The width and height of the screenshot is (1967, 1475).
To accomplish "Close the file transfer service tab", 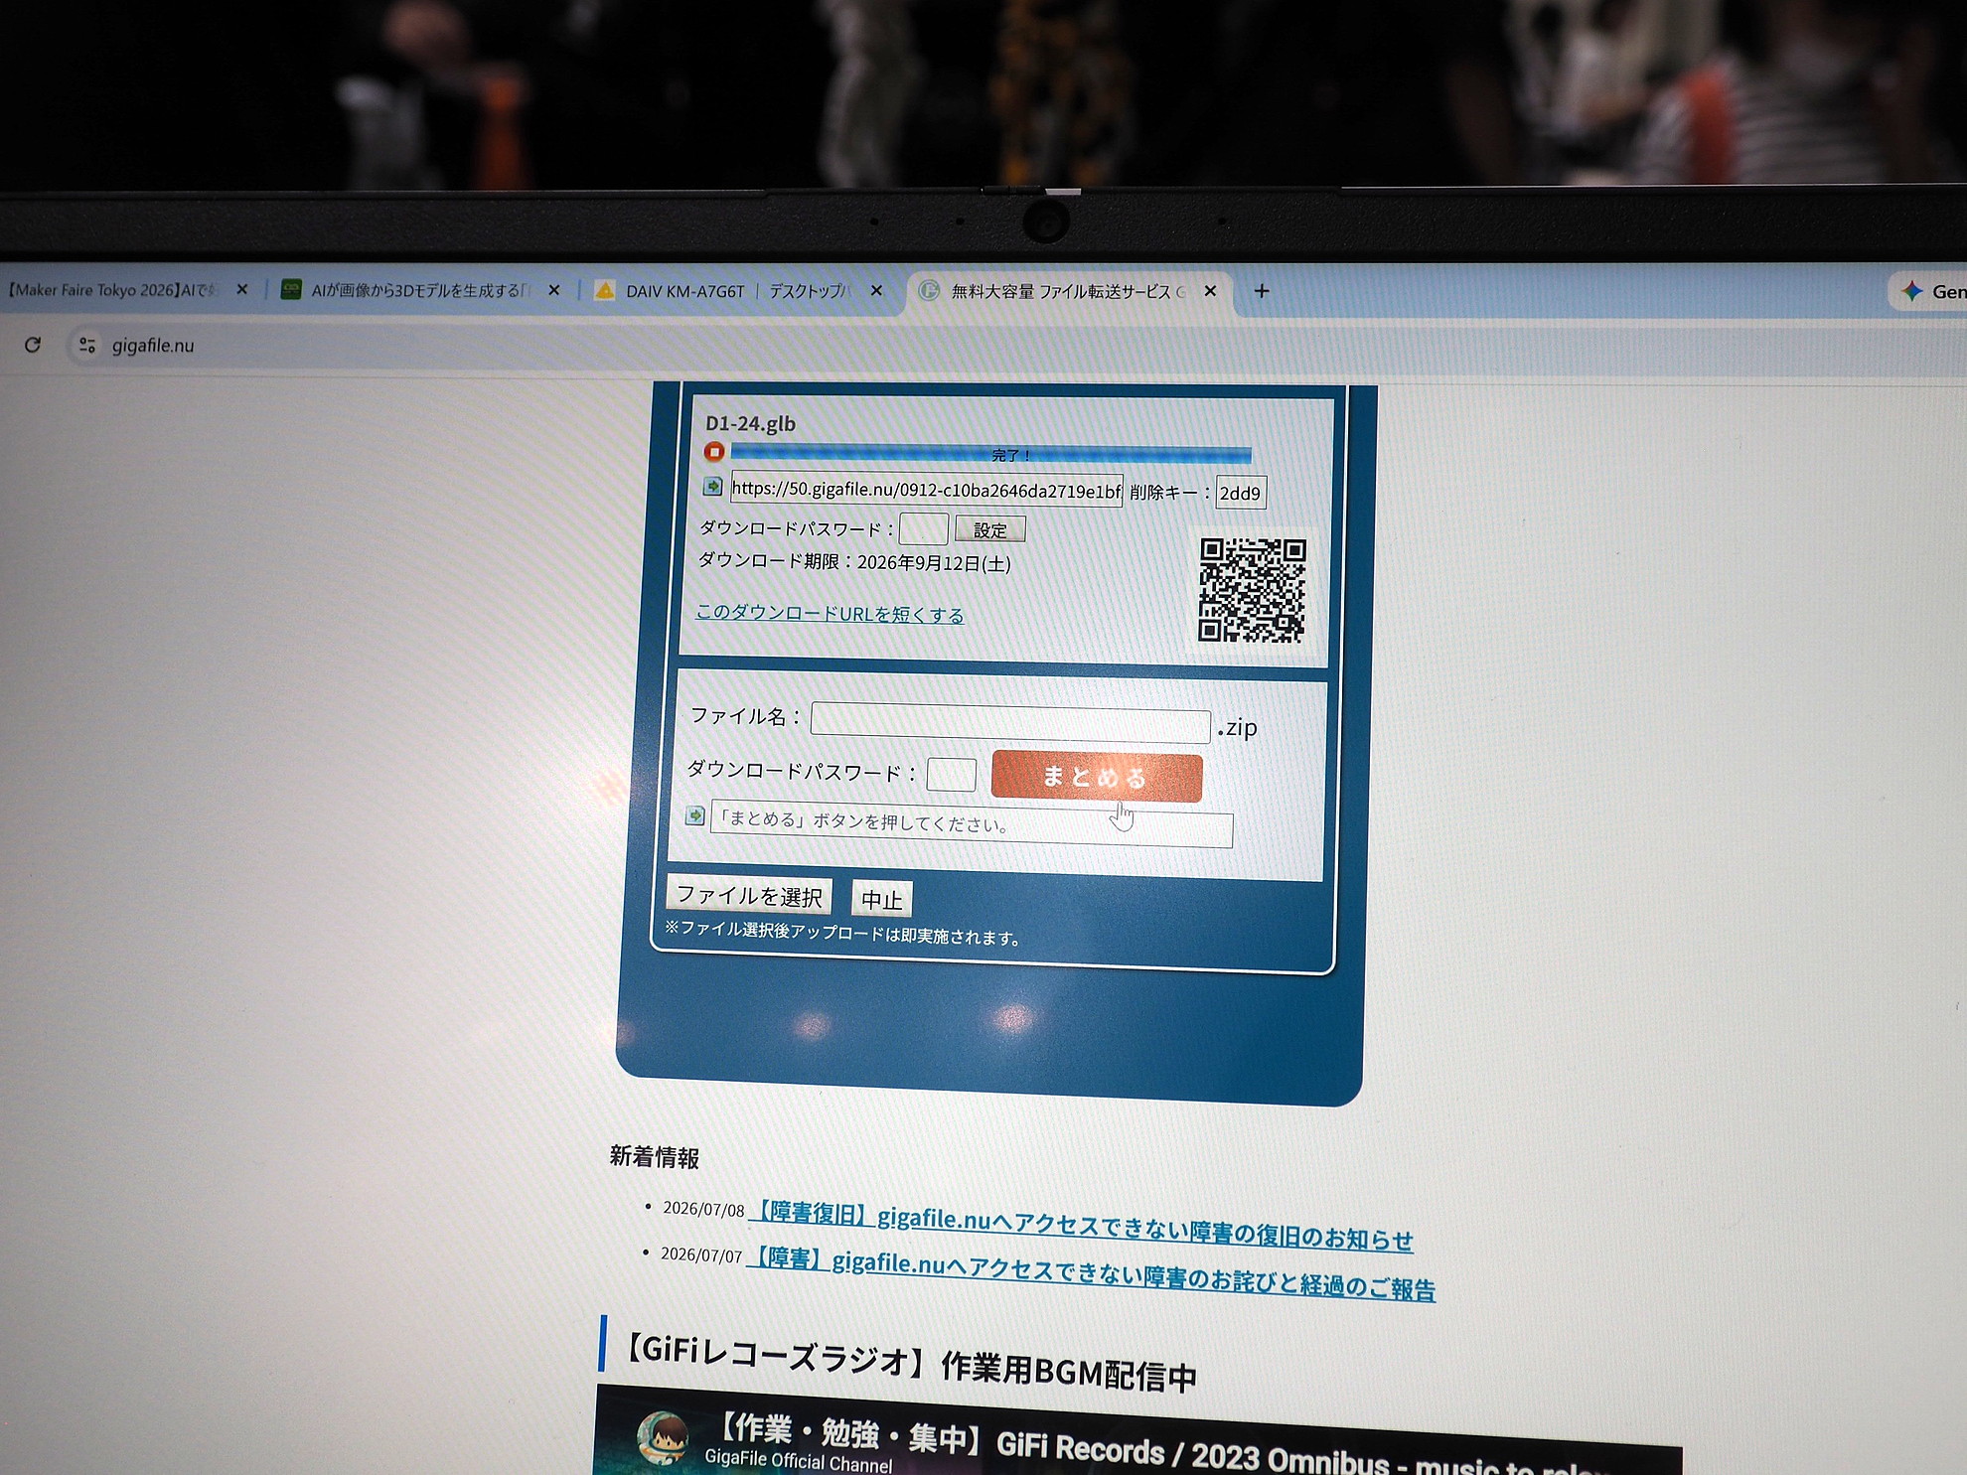I will (x=1210, y=291).
